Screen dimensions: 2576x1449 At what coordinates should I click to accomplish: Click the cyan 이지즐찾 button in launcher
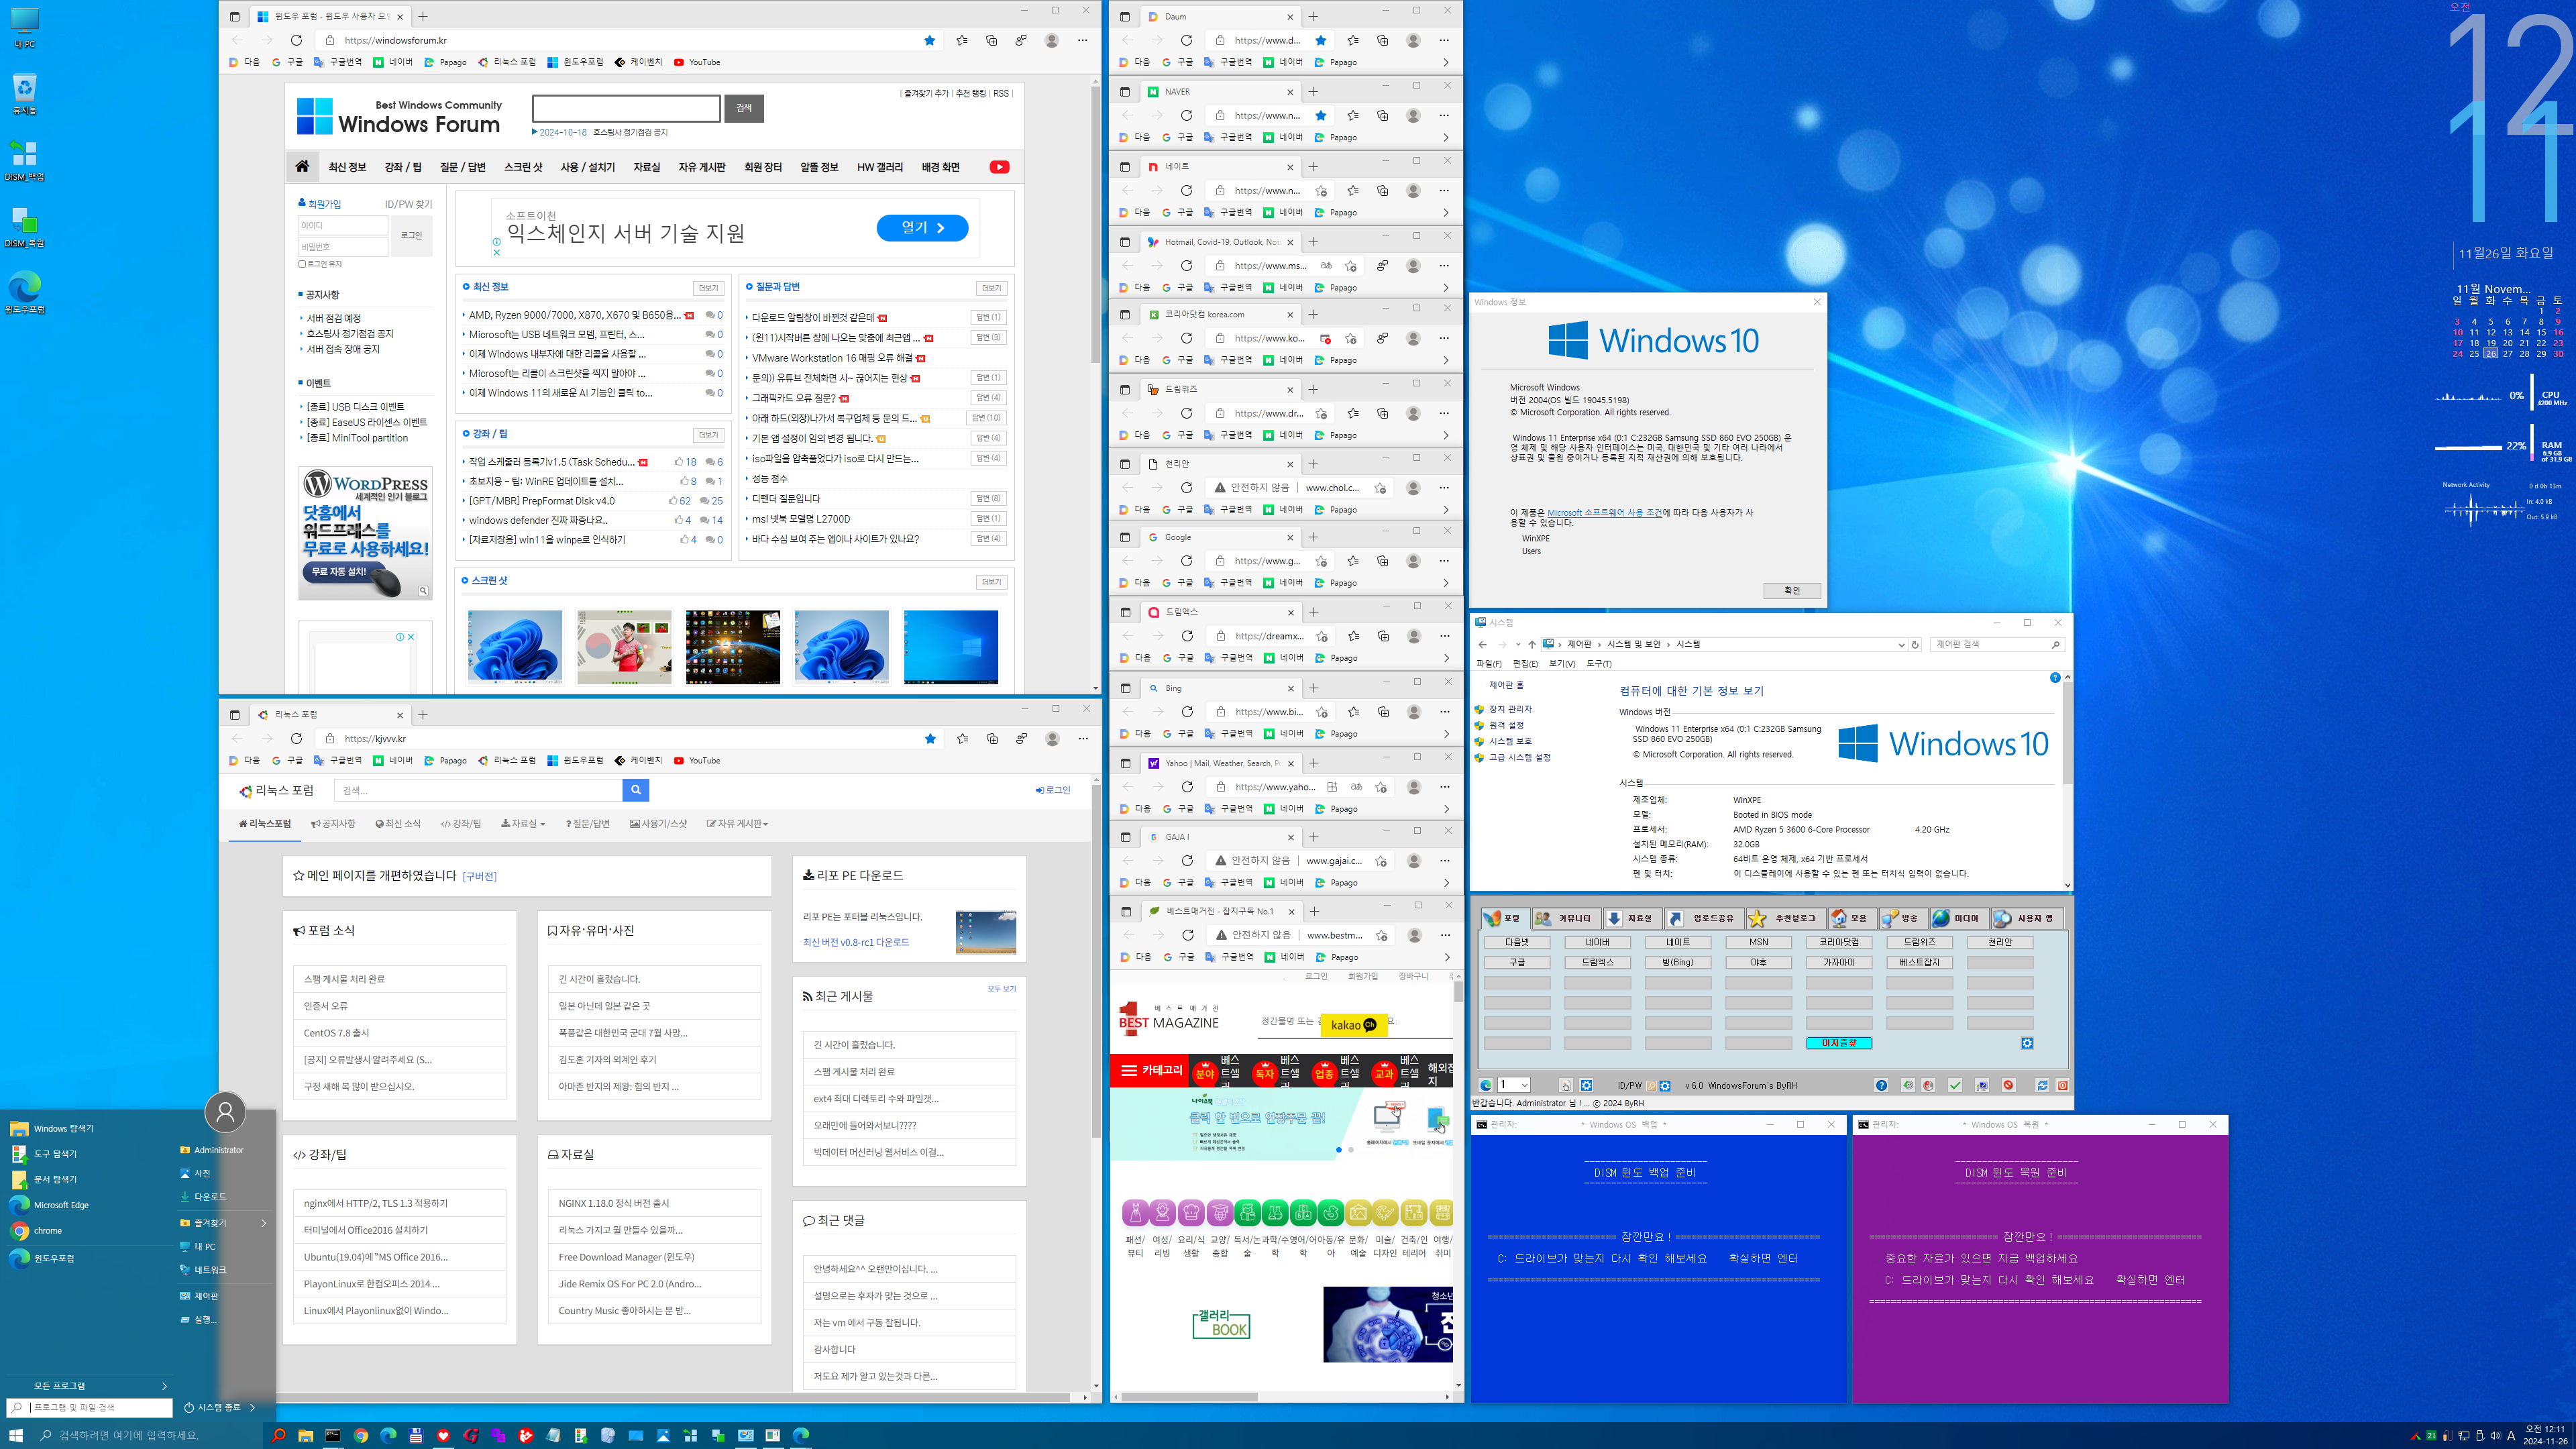pos(1839,1043)
